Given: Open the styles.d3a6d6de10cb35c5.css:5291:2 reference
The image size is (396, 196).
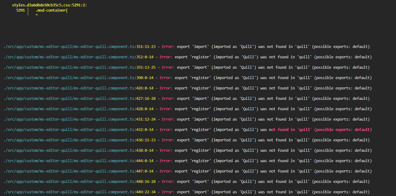Looking at the screenshot, I should [50, 5].
